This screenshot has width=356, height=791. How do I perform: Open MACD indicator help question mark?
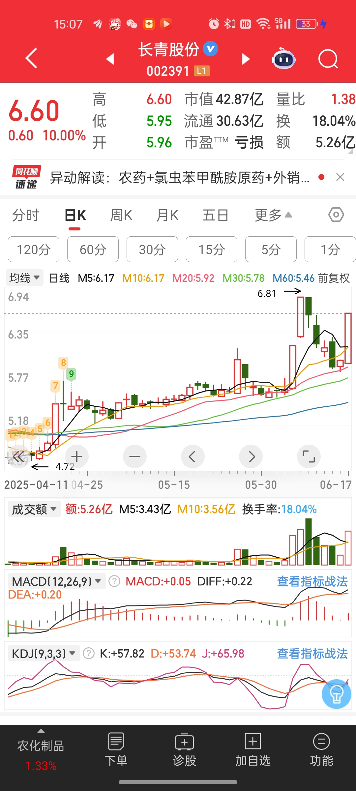[x=114, y=581]
